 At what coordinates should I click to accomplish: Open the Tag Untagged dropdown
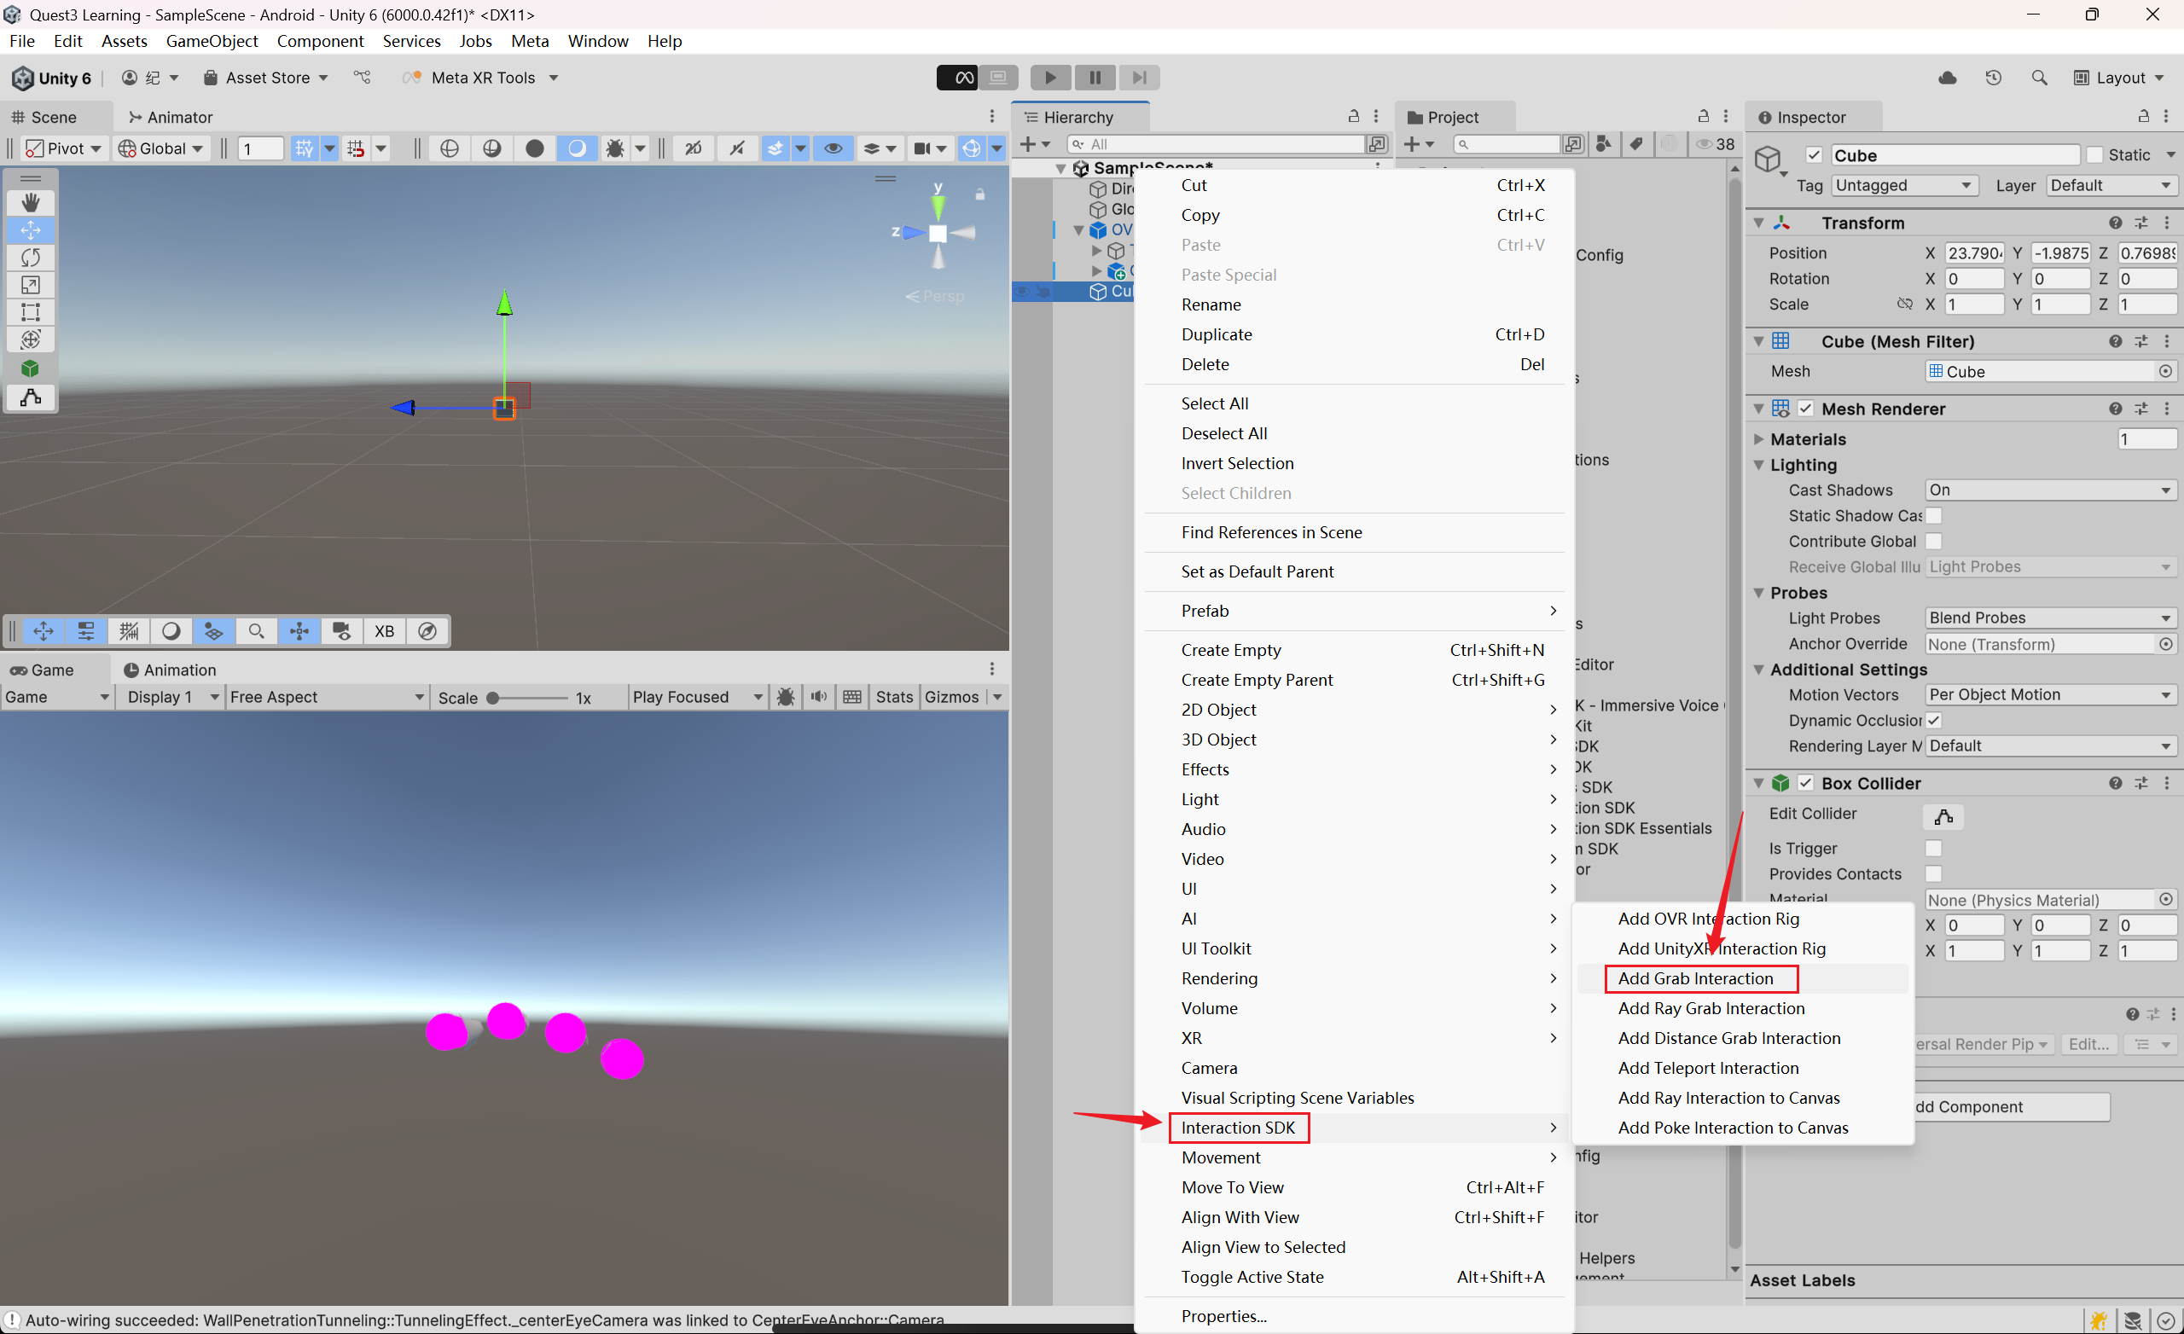[1904, 185]
